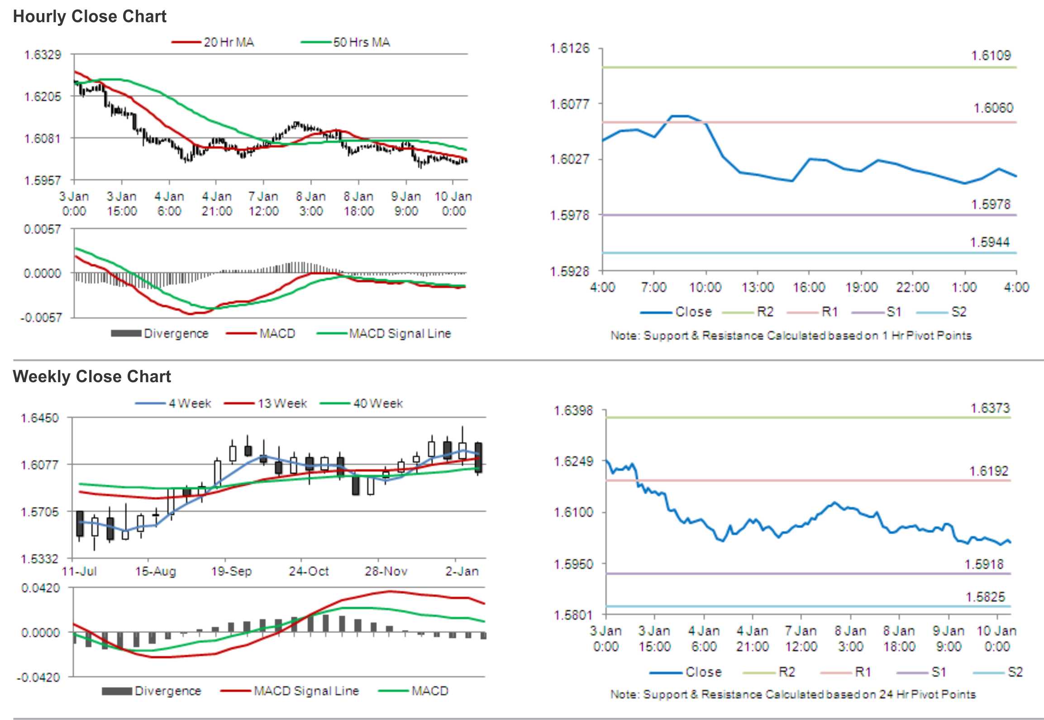Click the 1.5918 S1 level label
Image resolution: width=1044 pixels, height=720 pixels.
click(x=984, y=564)
